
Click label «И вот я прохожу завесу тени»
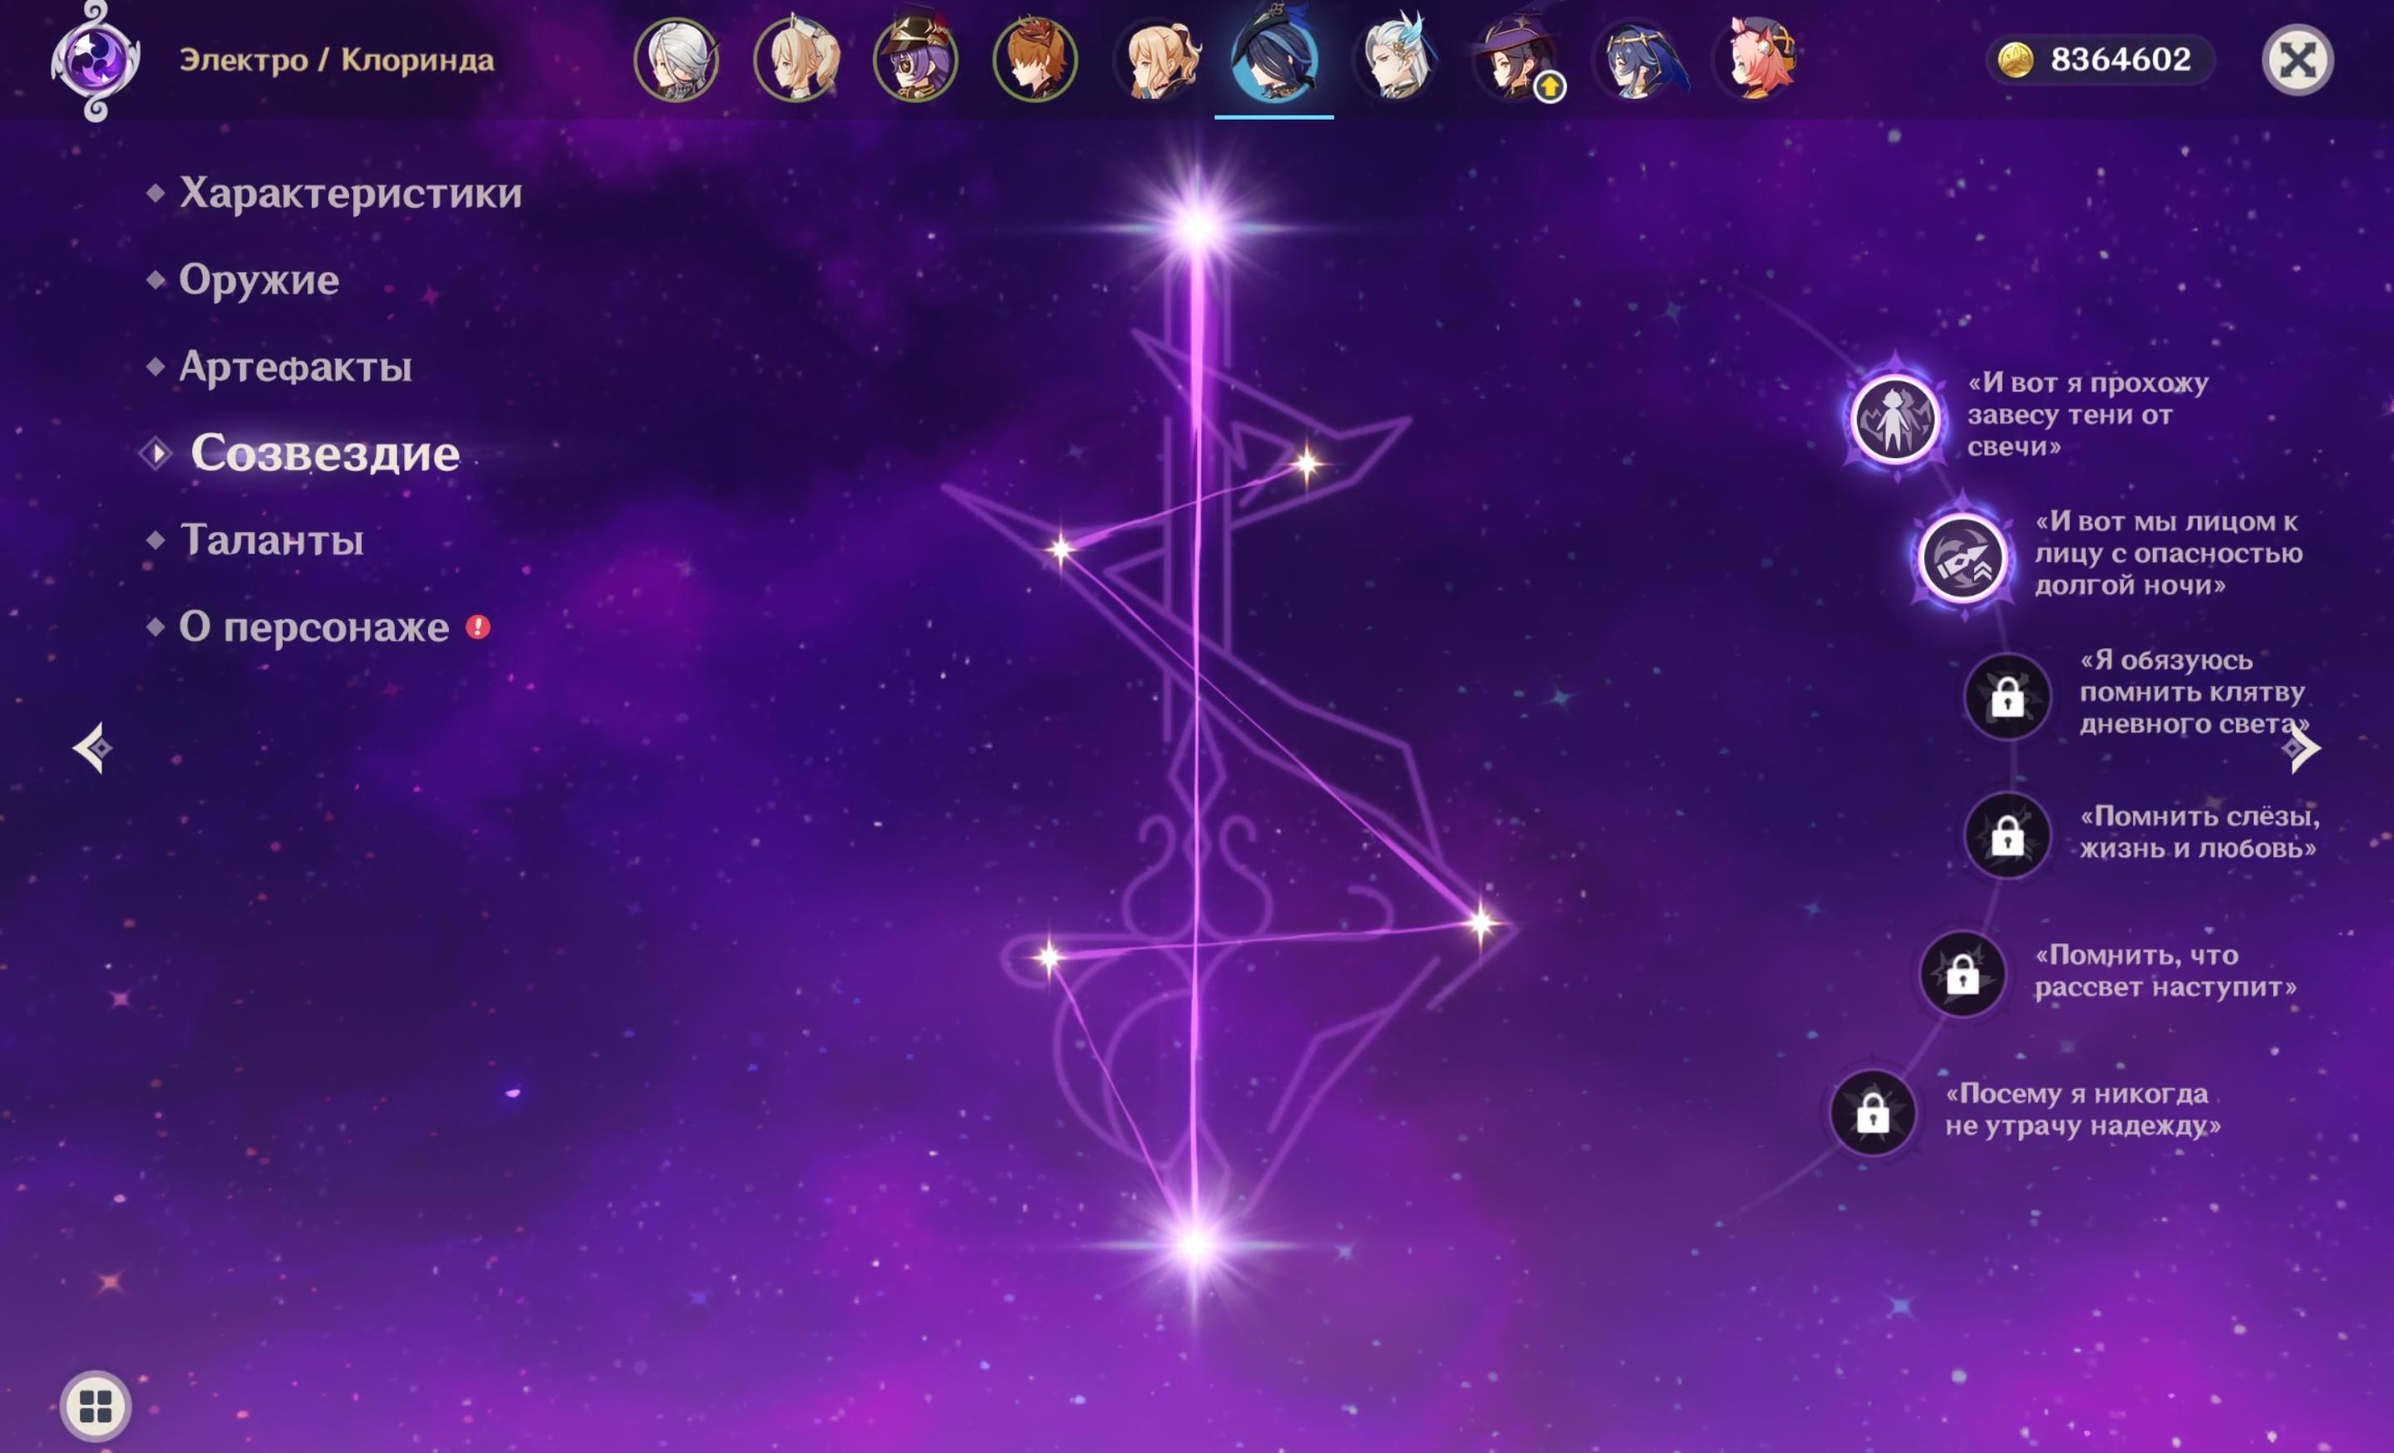click(2088, 415)
